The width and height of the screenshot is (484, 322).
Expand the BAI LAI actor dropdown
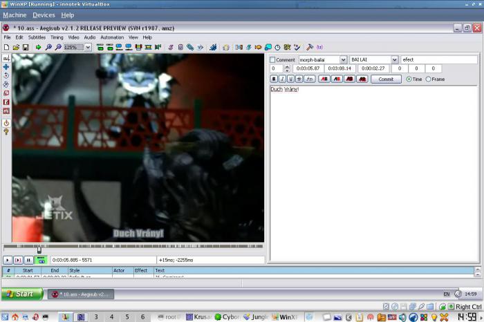(395, 60)
